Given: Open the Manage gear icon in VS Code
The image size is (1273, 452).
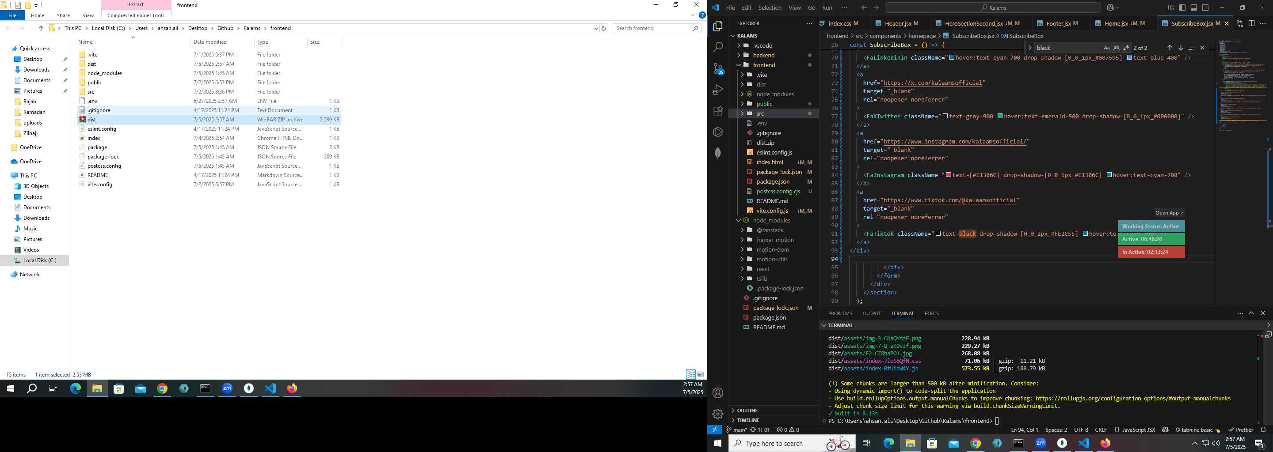Looking at the screenshot, I should point(718,414).
